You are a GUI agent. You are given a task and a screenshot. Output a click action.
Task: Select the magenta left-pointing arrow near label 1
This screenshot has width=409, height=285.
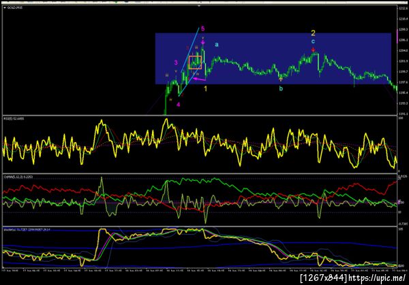coord(199,79)
